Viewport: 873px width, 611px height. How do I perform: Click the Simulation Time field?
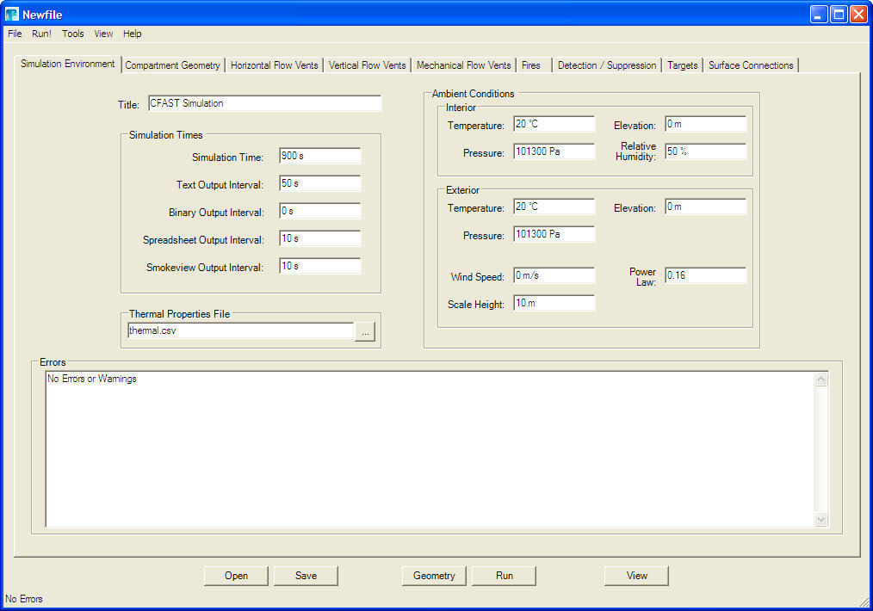tap(319, 156)
